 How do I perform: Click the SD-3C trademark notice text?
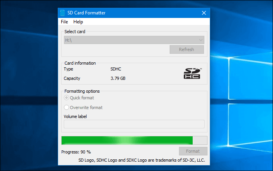point(142,160)
